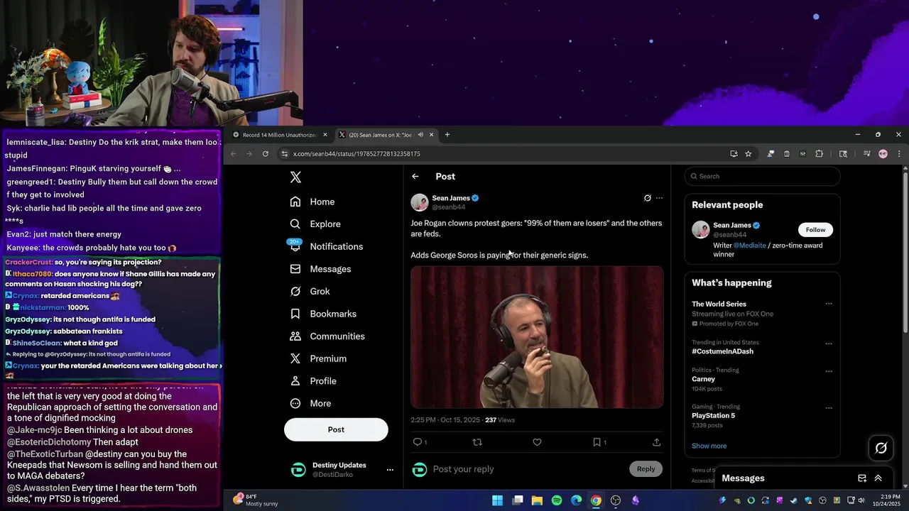Click the Reply button beside the reply field

pos(646,469)
